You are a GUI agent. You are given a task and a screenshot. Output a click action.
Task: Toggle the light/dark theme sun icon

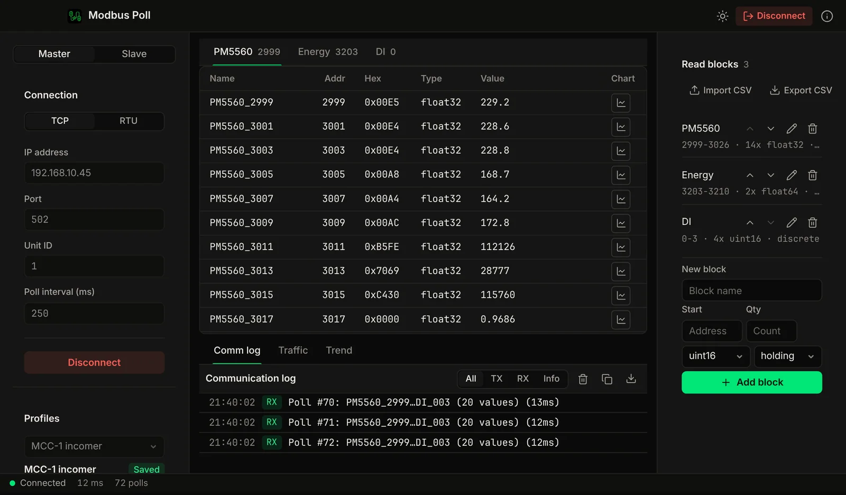[722, 16]
